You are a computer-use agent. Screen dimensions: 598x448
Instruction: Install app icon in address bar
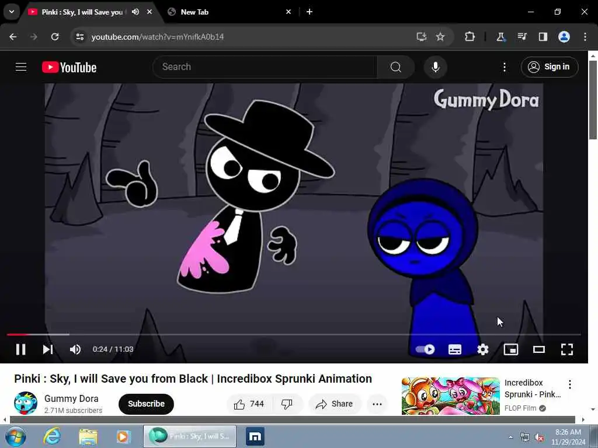[x=422, y=37]
